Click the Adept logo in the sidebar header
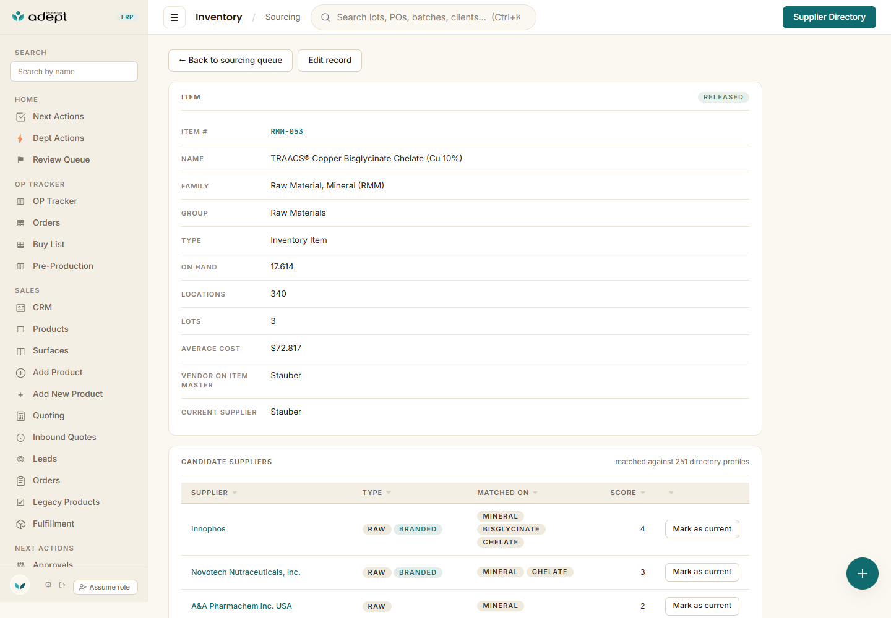 [x=40, y=17]
